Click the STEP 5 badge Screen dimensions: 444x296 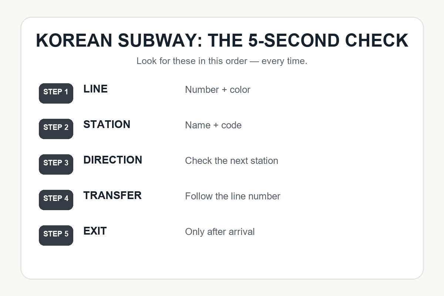pyautogui.click(x=56, y=235)
